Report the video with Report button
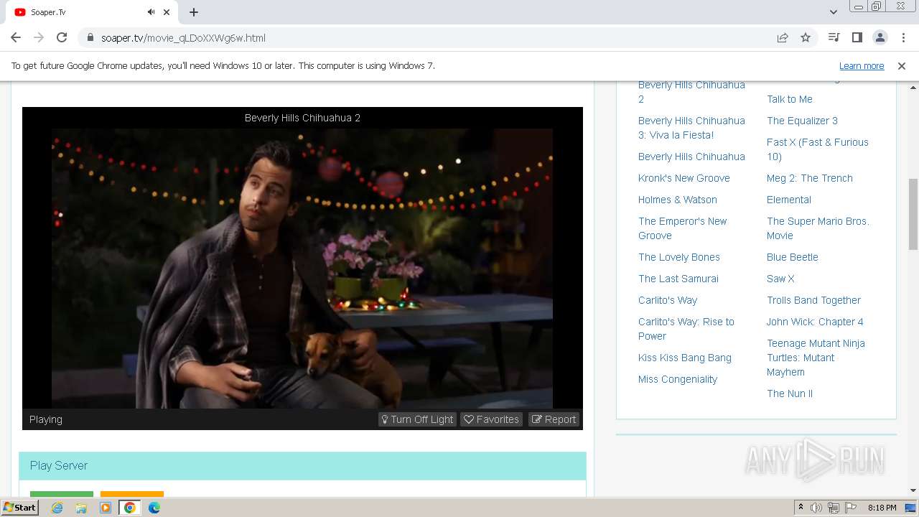 554,419
